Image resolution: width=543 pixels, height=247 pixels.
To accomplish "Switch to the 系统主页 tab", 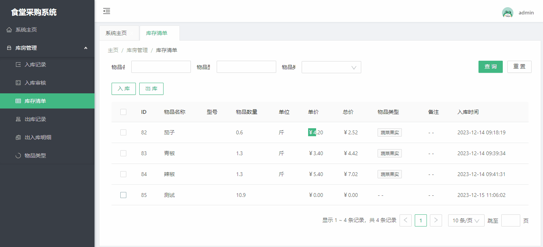I will [119, 33].
